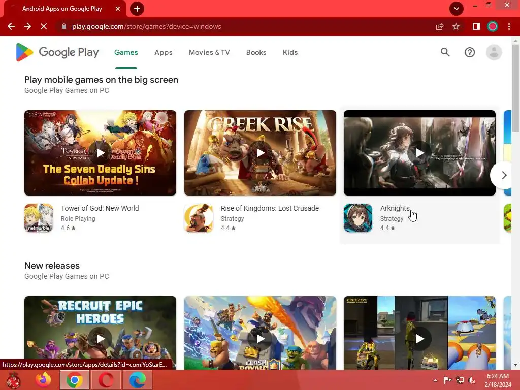
Task: Switch to the Movies & TV tab
Action: 209,52
